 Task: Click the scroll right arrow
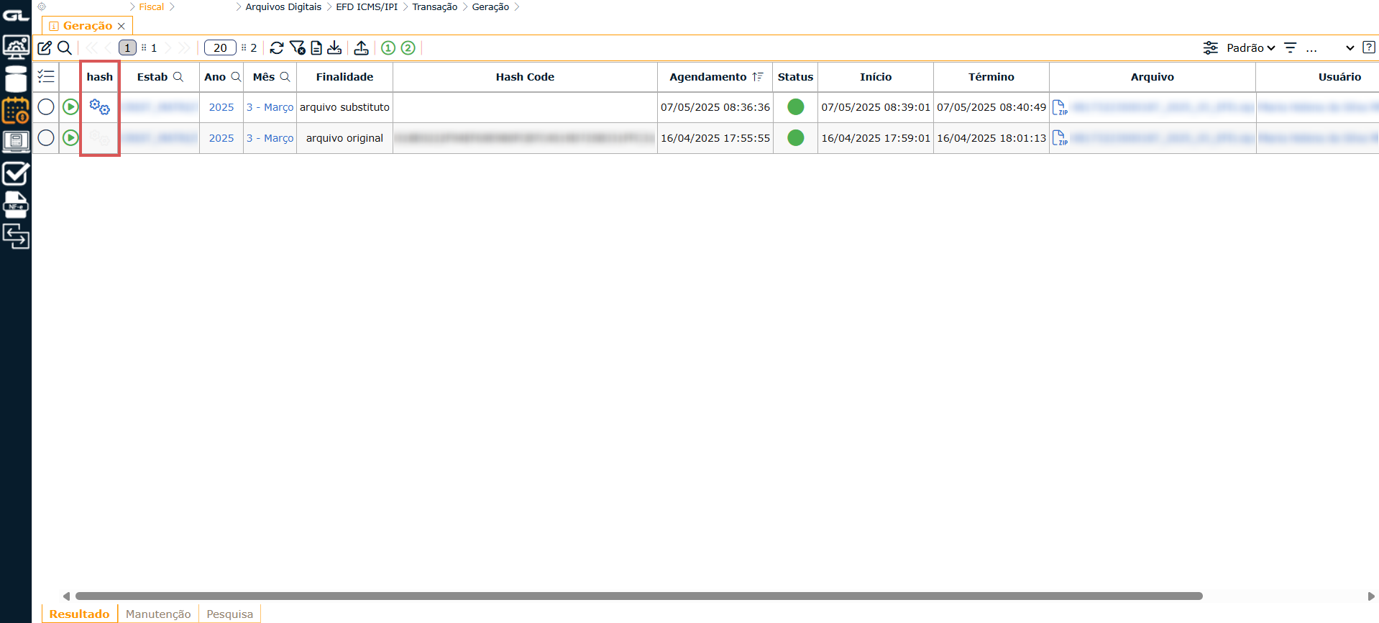[x=1370, y=596]
